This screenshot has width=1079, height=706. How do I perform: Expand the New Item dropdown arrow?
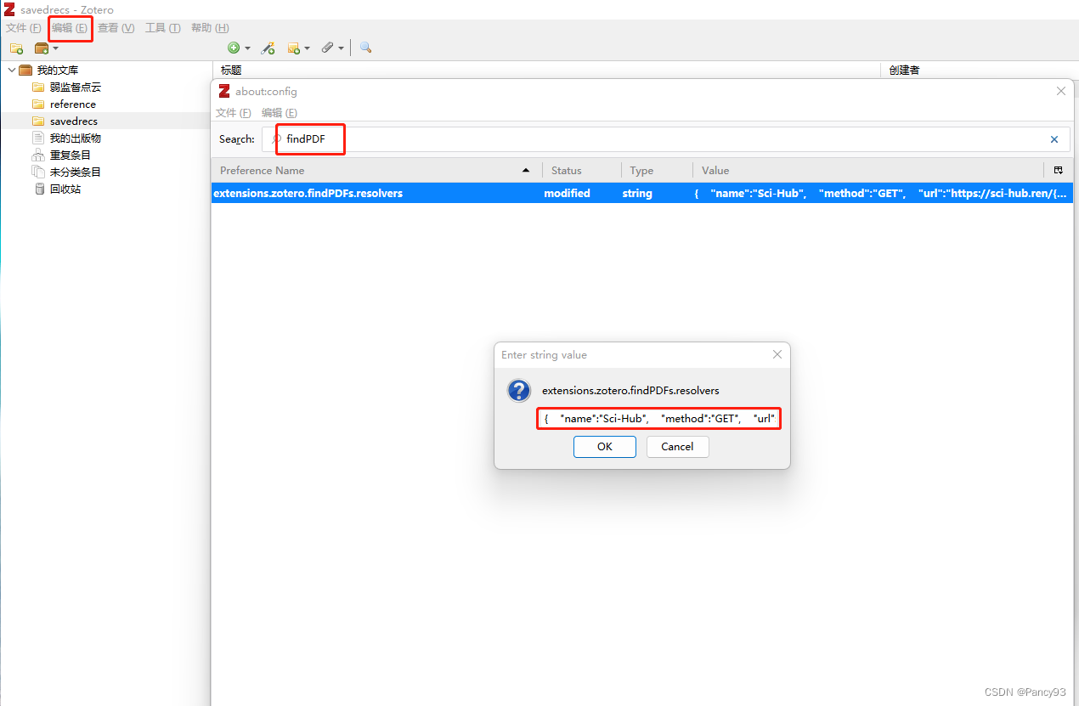pos(247,48)
